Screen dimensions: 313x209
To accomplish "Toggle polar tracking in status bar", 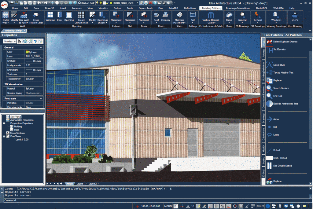I will click(x=235, y=206).
